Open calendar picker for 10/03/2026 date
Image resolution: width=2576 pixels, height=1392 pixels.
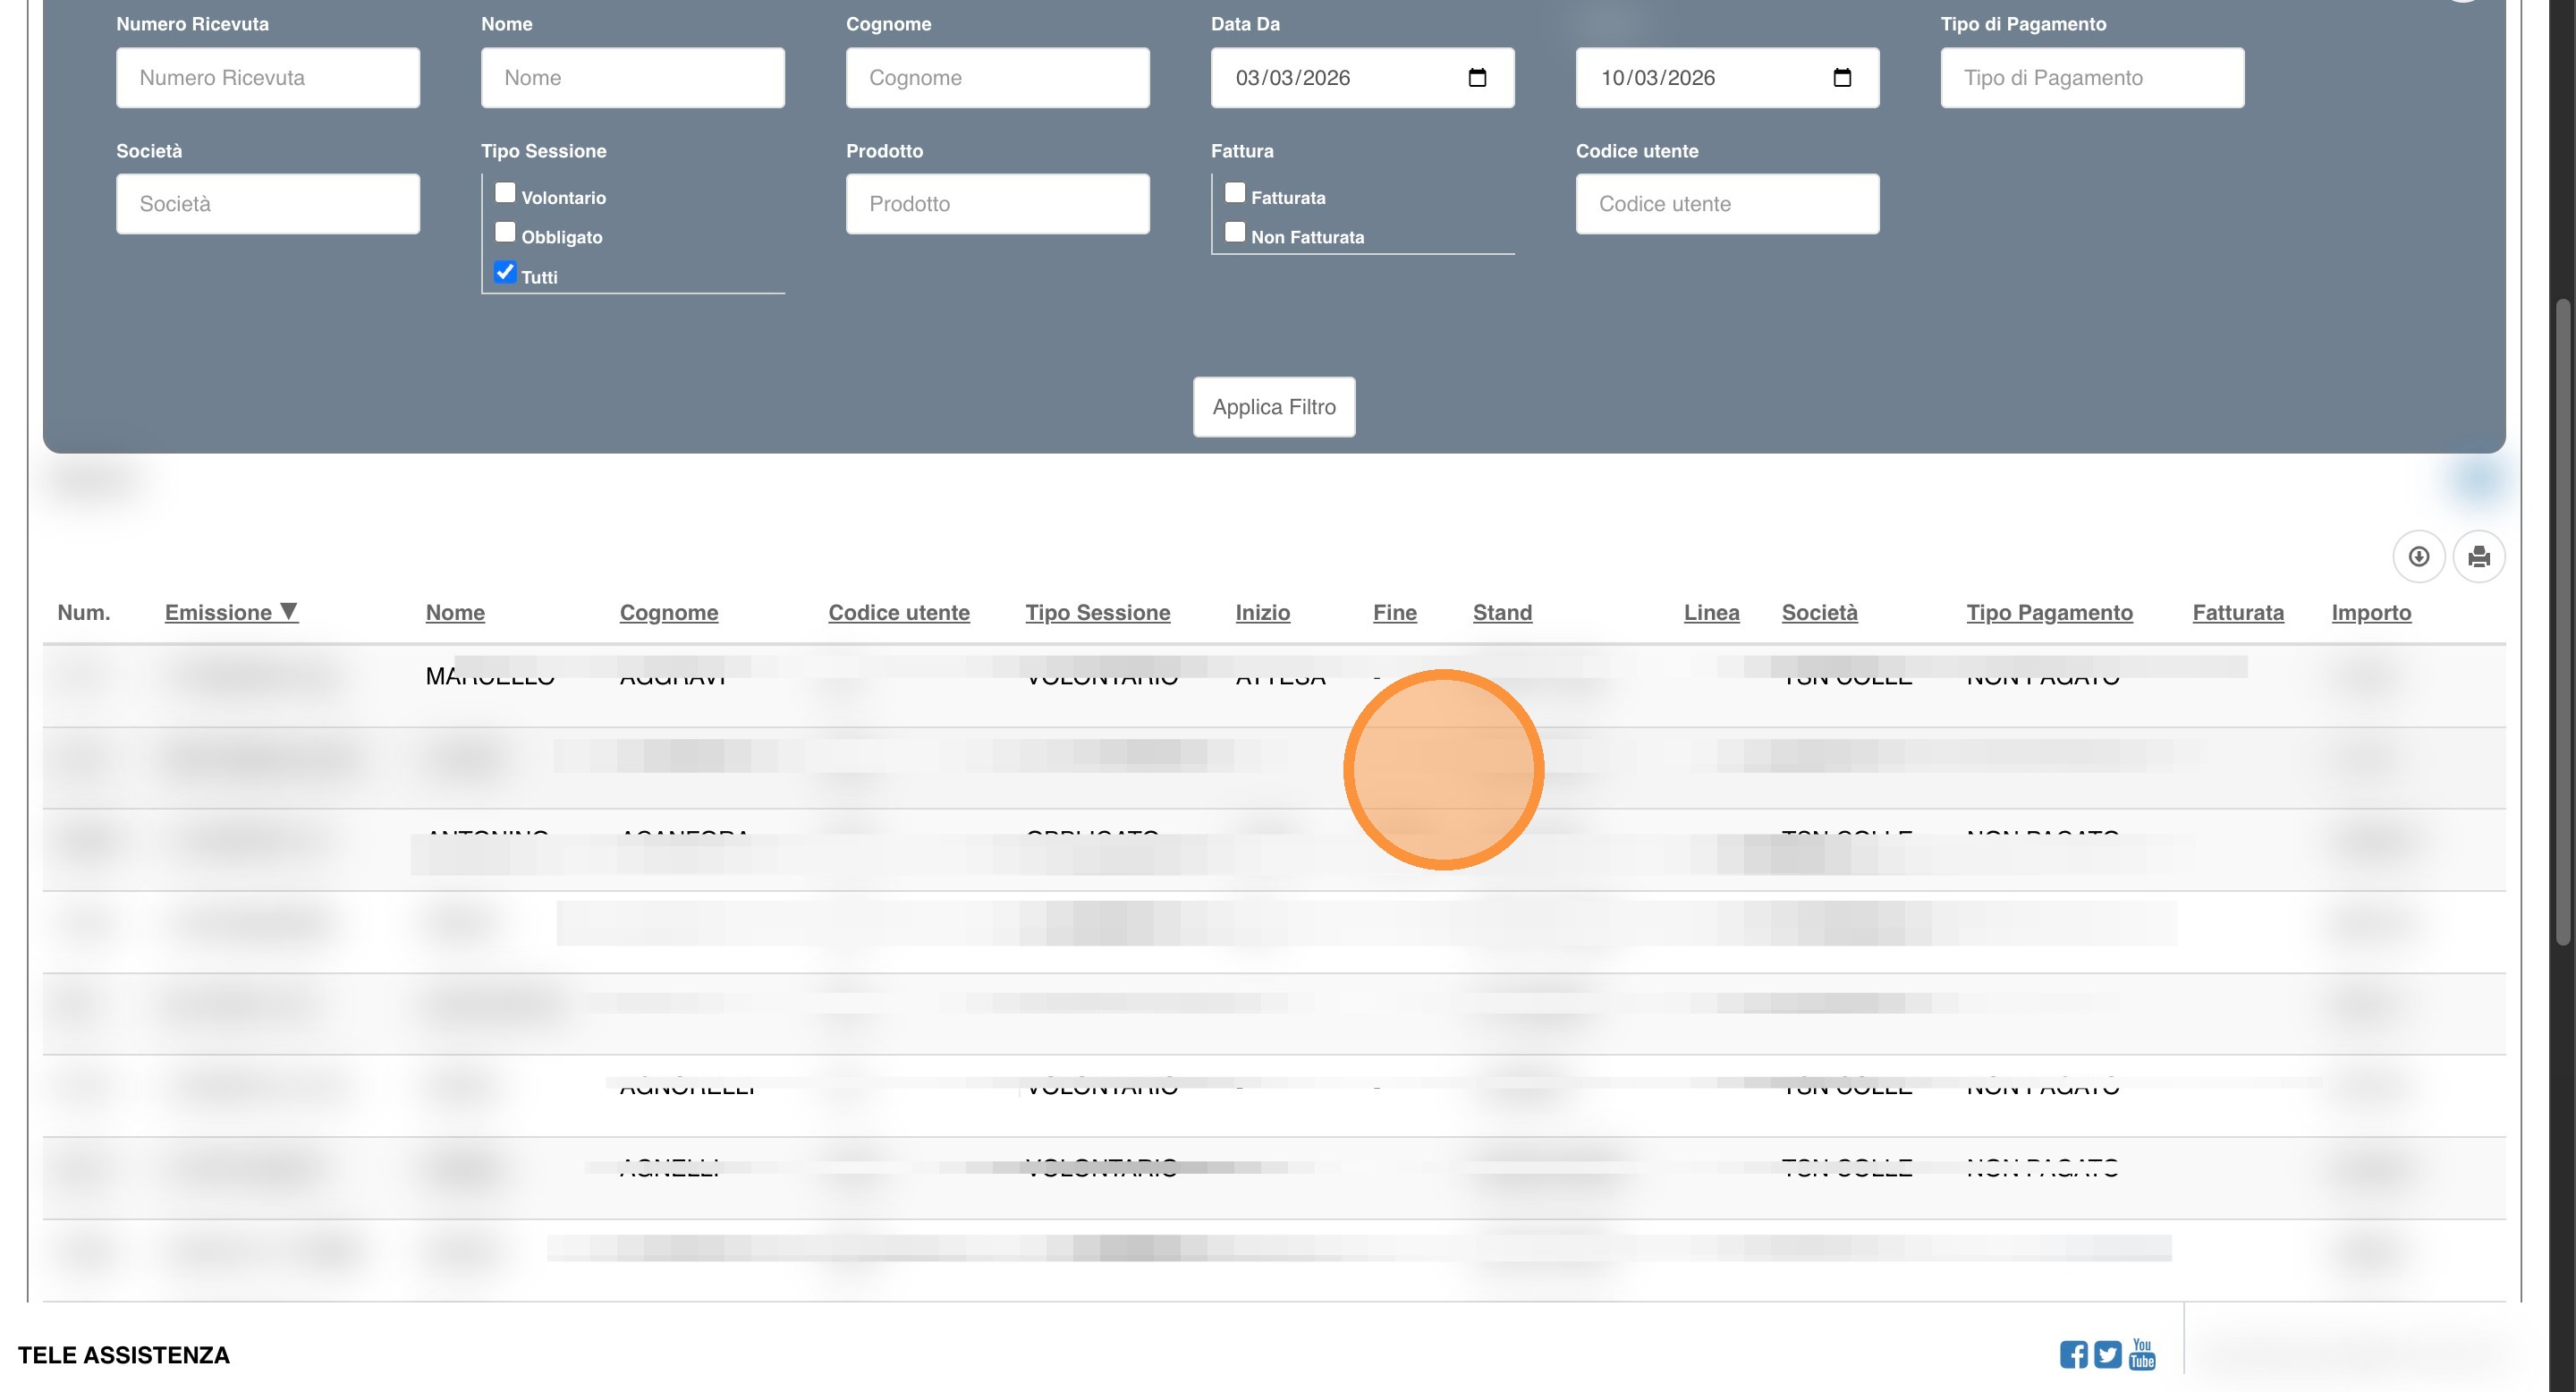[1842, 78]
